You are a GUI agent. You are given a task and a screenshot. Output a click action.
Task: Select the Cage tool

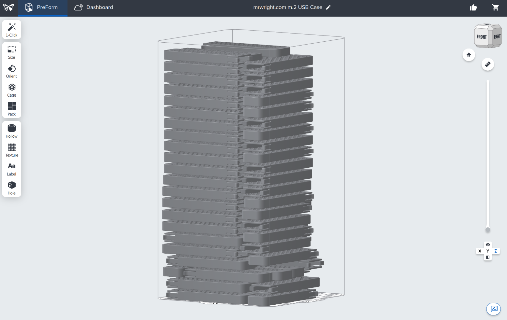point(12,90)
